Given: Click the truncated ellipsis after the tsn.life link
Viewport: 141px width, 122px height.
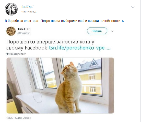Looking at the screenshot, I should coord(108,48).
